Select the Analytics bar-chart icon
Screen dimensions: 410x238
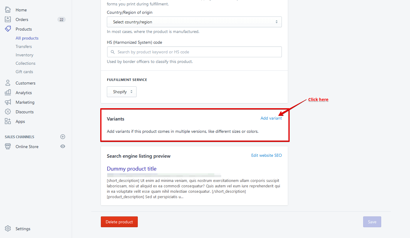pos(8,92)
